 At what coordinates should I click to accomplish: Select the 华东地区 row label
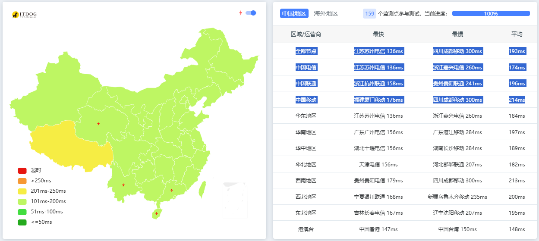point(306,116)
